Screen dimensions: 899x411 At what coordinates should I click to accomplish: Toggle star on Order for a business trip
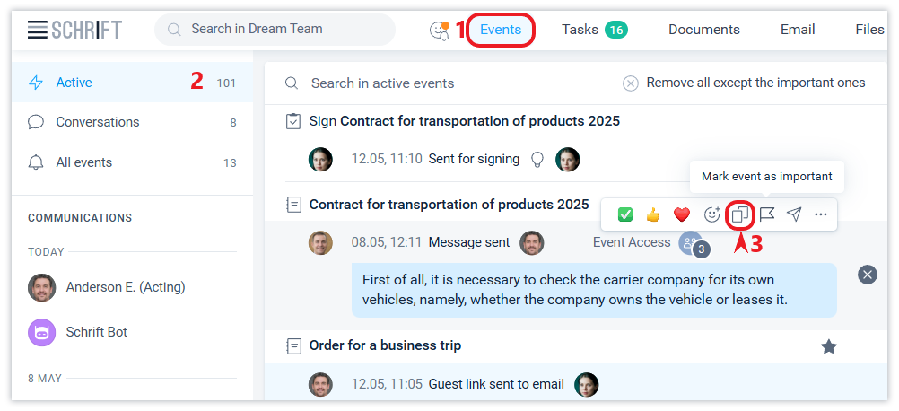[x=829, y=346]
